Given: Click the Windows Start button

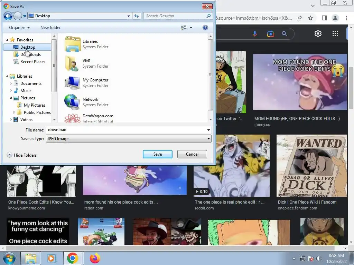Looking at the screenshot, I should point(9,258).
